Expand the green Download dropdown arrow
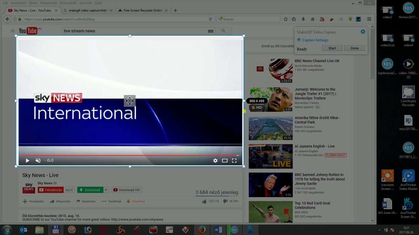Image resolution: width=419 pixels, height=235 pixels. coord(106,190)
